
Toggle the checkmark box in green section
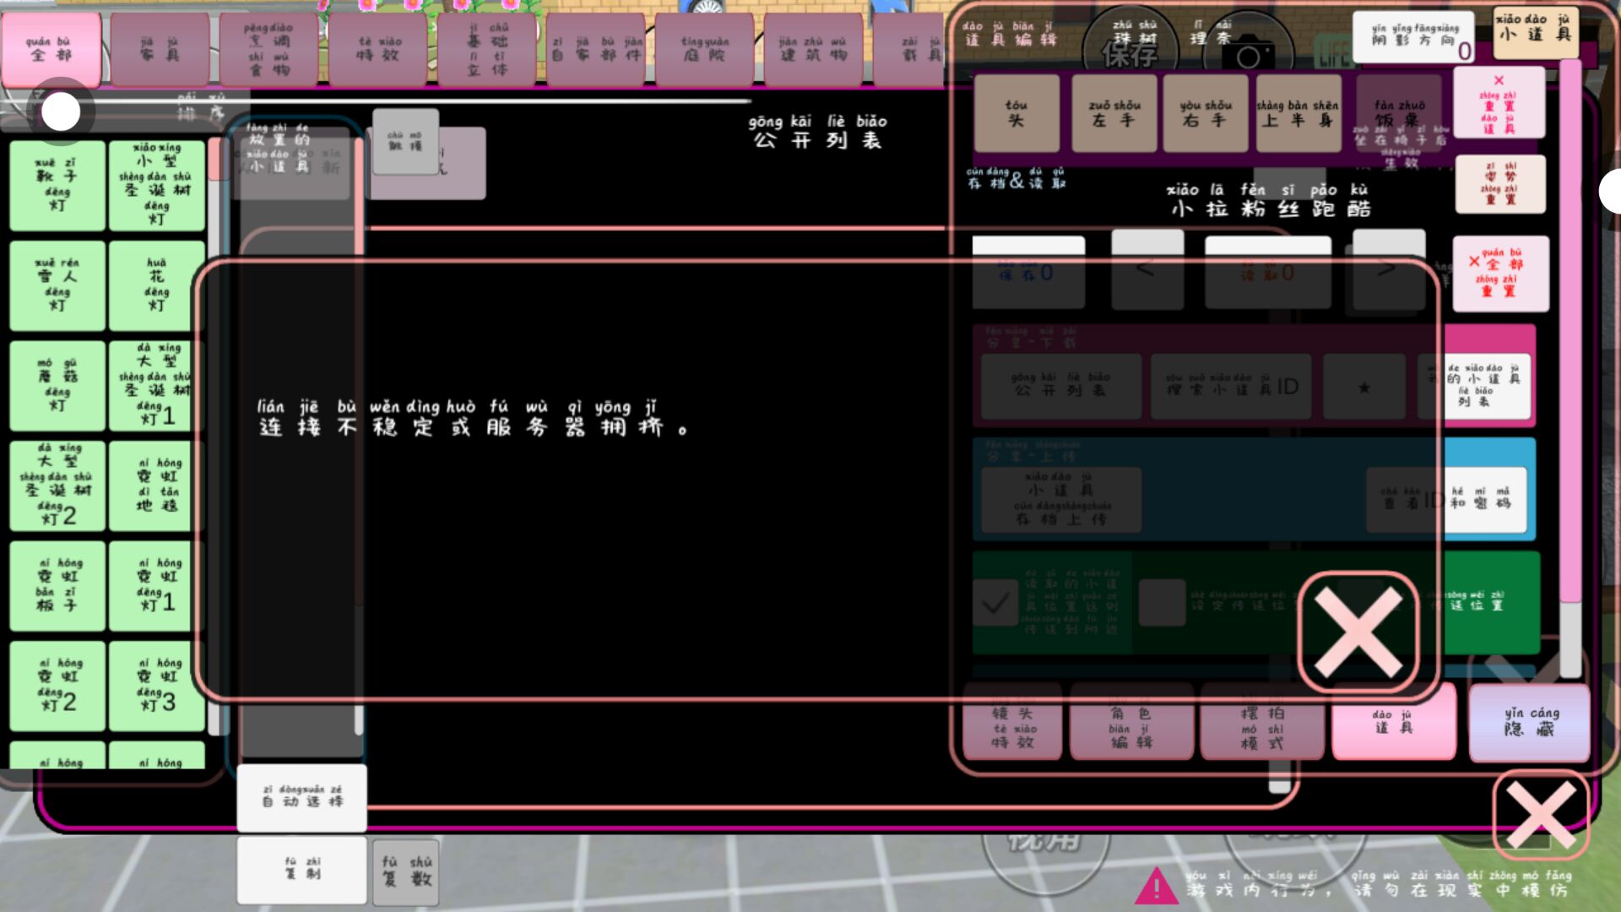click(995, 603)
